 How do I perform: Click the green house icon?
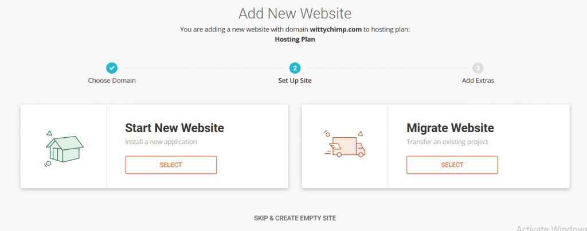click(x=64, y=149)
